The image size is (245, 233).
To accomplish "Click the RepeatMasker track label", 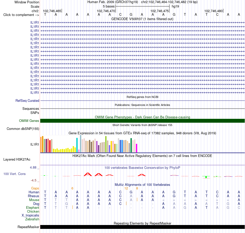I will click(28, 227).
